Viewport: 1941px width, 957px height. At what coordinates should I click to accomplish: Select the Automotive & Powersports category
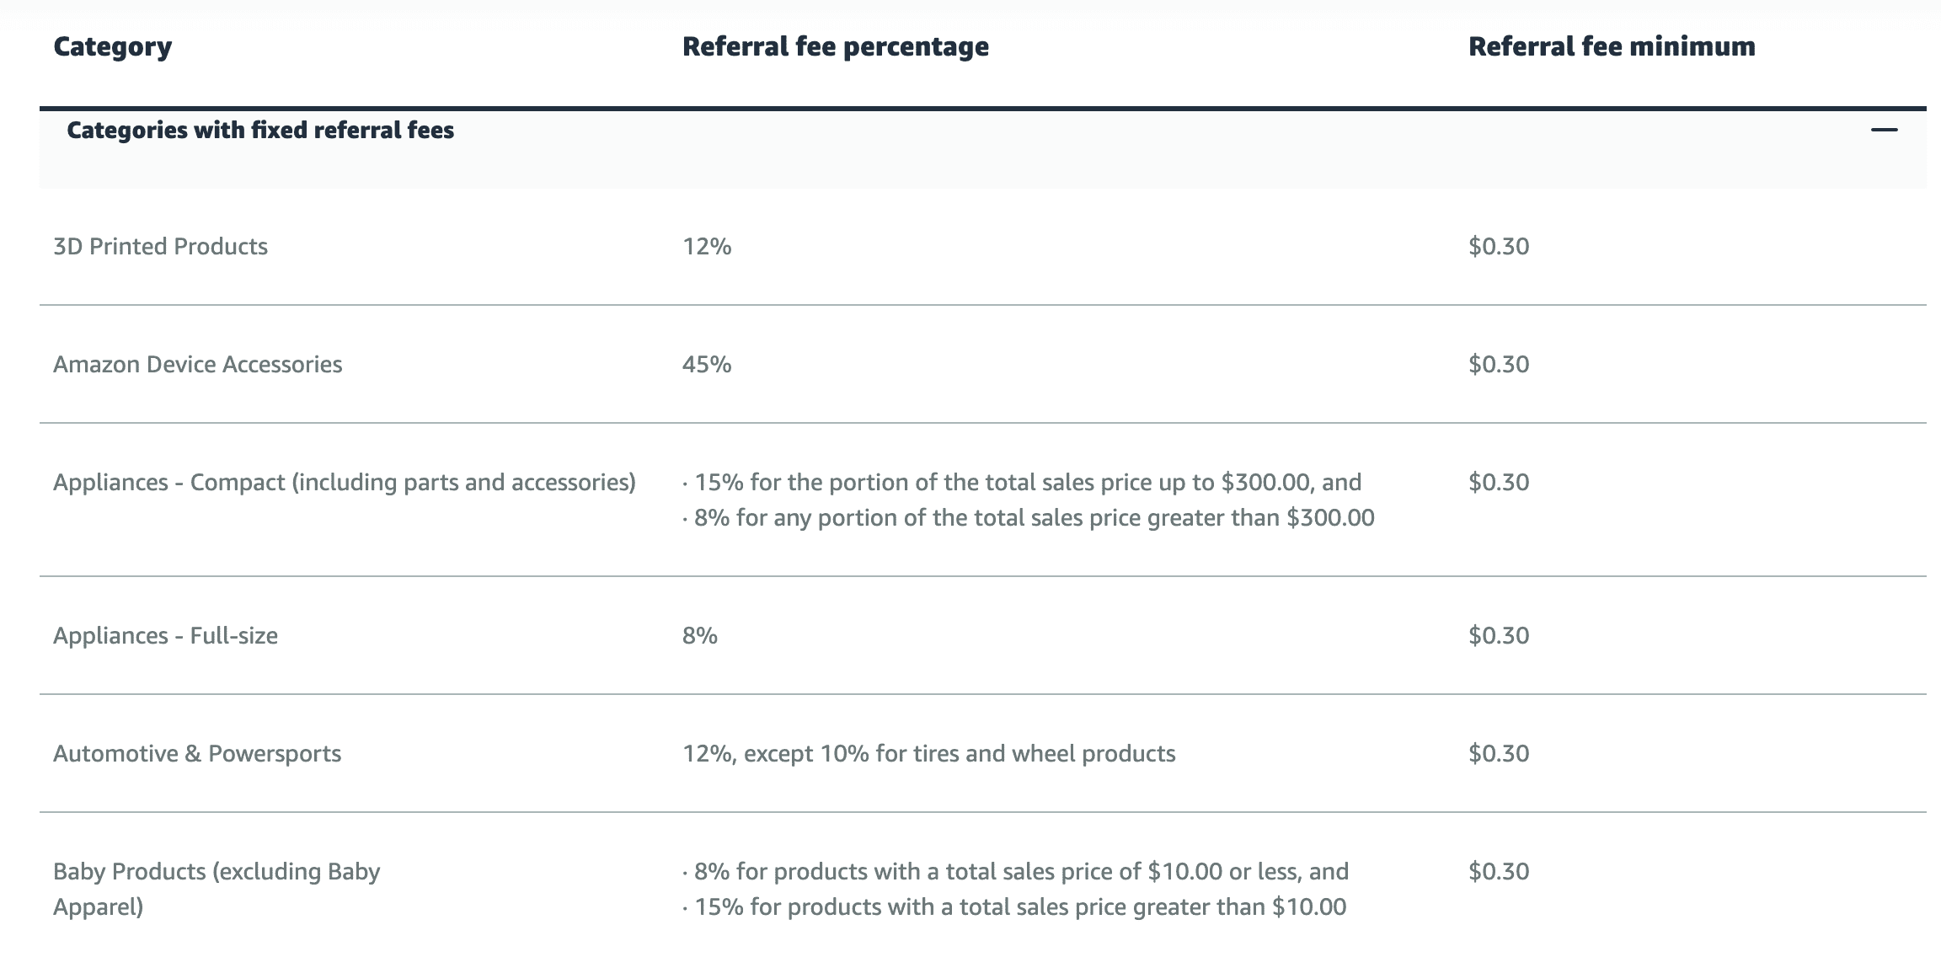197,753
